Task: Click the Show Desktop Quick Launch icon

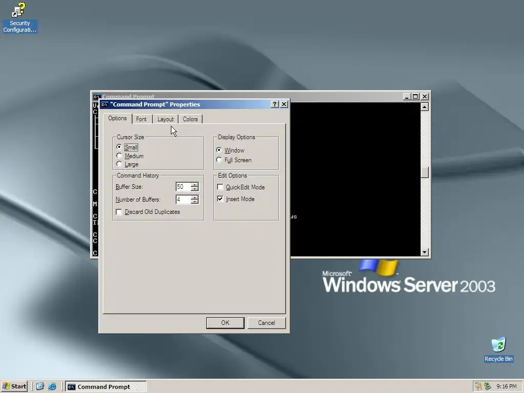Action: coord(40,387)
